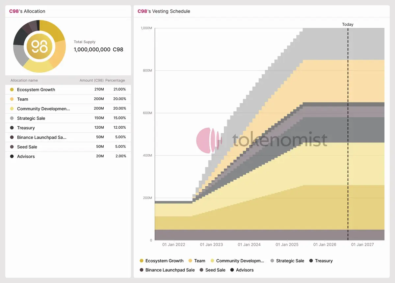
Task: Click the C98's Vesting Schedule panel title
Action: tap(164, 11)
